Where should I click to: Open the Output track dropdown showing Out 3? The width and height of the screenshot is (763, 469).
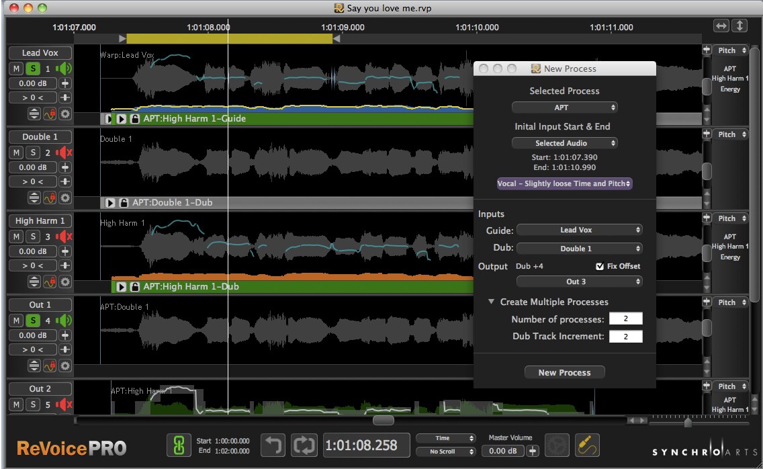coord(579,282)
